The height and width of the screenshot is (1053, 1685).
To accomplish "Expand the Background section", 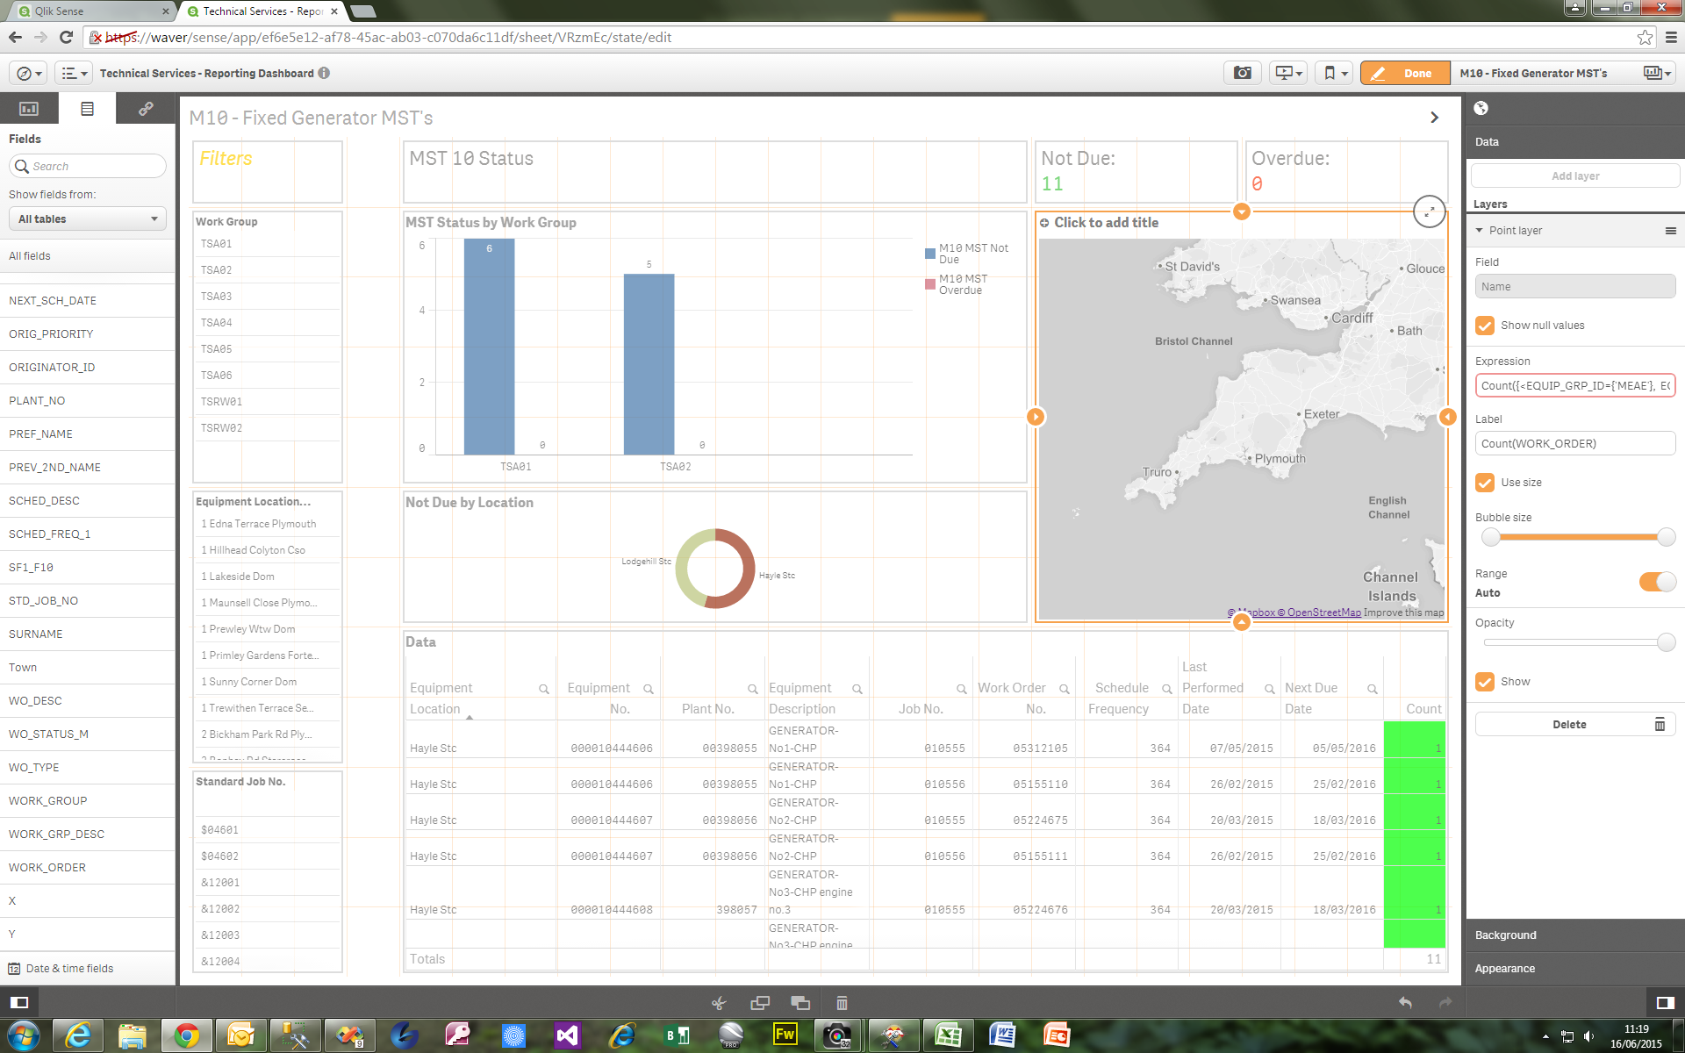I will click(1575, 935).
